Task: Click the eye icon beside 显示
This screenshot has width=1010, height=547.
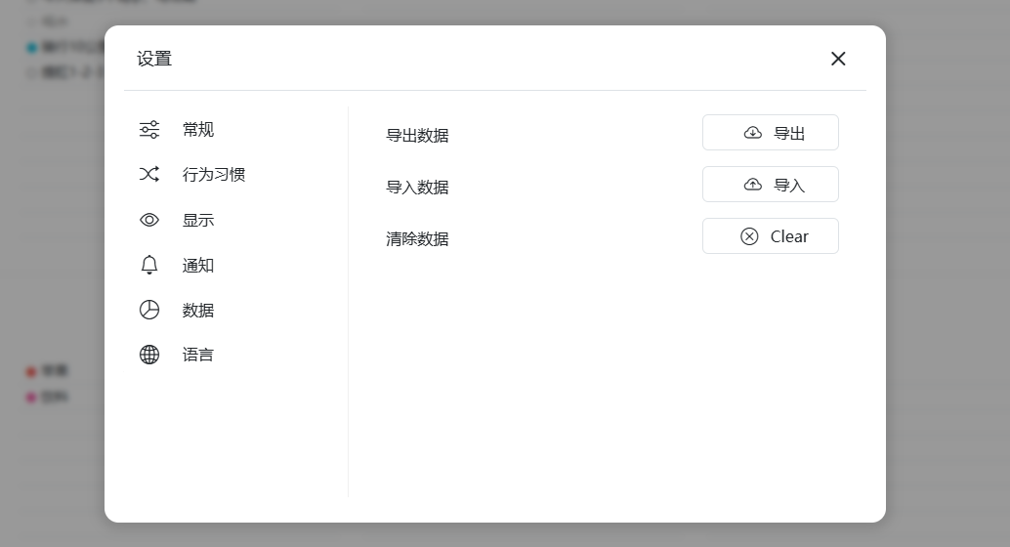Action: point(149,220)
